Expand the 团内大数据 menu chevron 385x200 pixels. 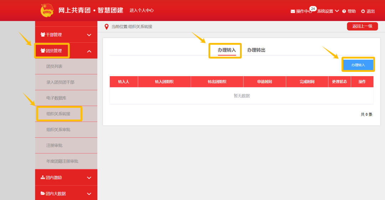point(89,194)
